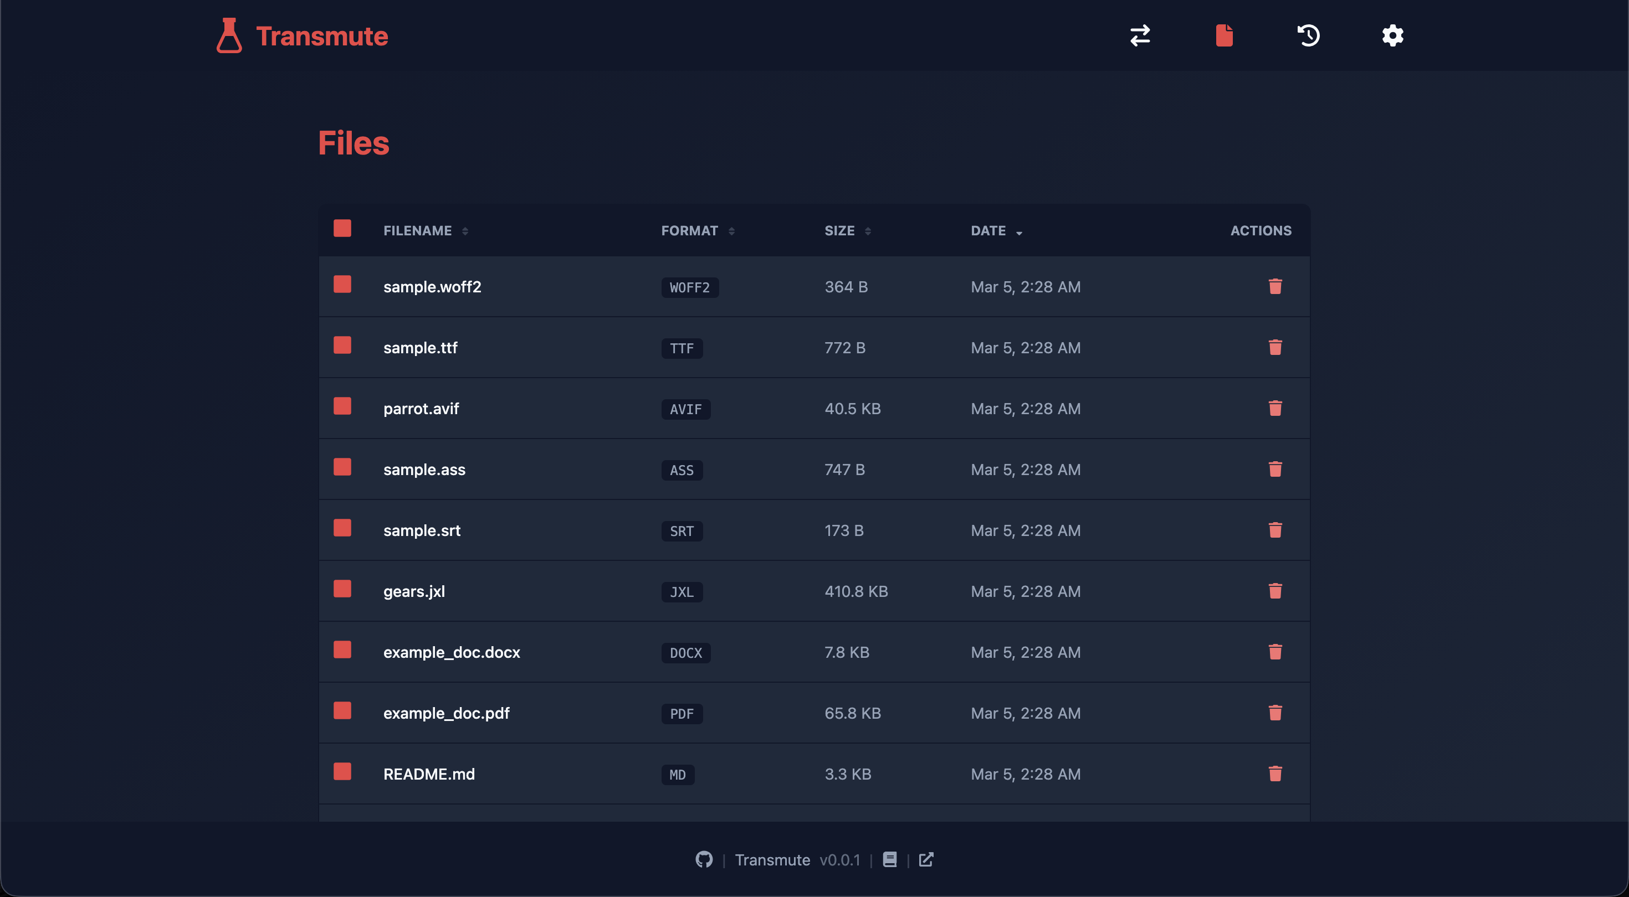1629x897 pixels.
Task: Open settings via gear icon
Action: pos(1392,35)
